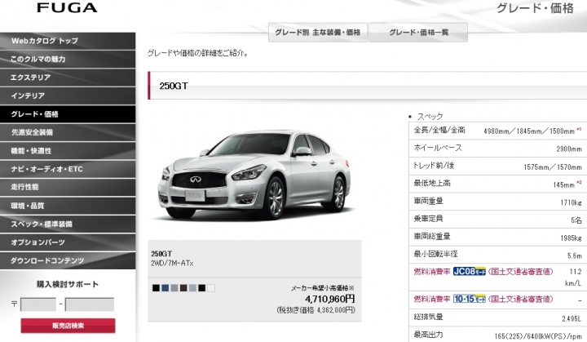Click the ホイールベース spec row

coord(497,148)
